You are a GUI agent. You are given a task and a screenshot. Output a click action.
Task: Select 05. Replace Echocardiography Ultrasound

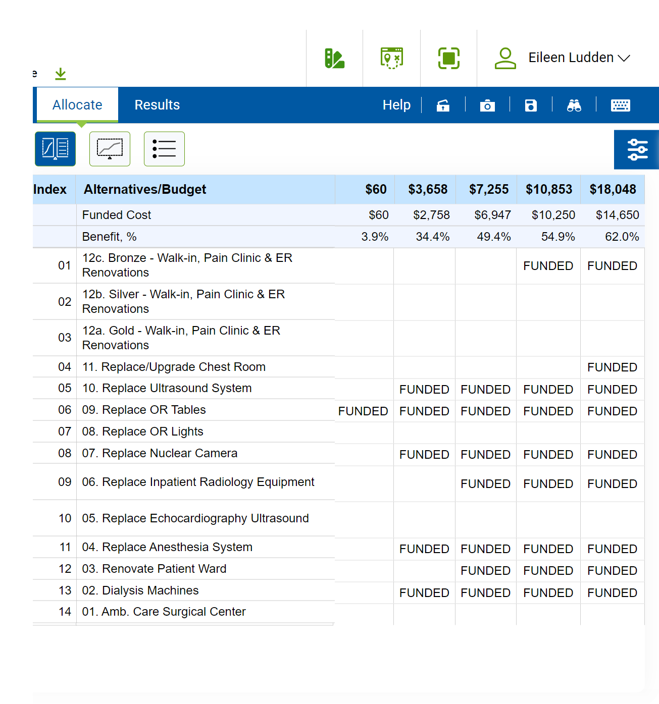pyautogui.click(x=195, y=518)
